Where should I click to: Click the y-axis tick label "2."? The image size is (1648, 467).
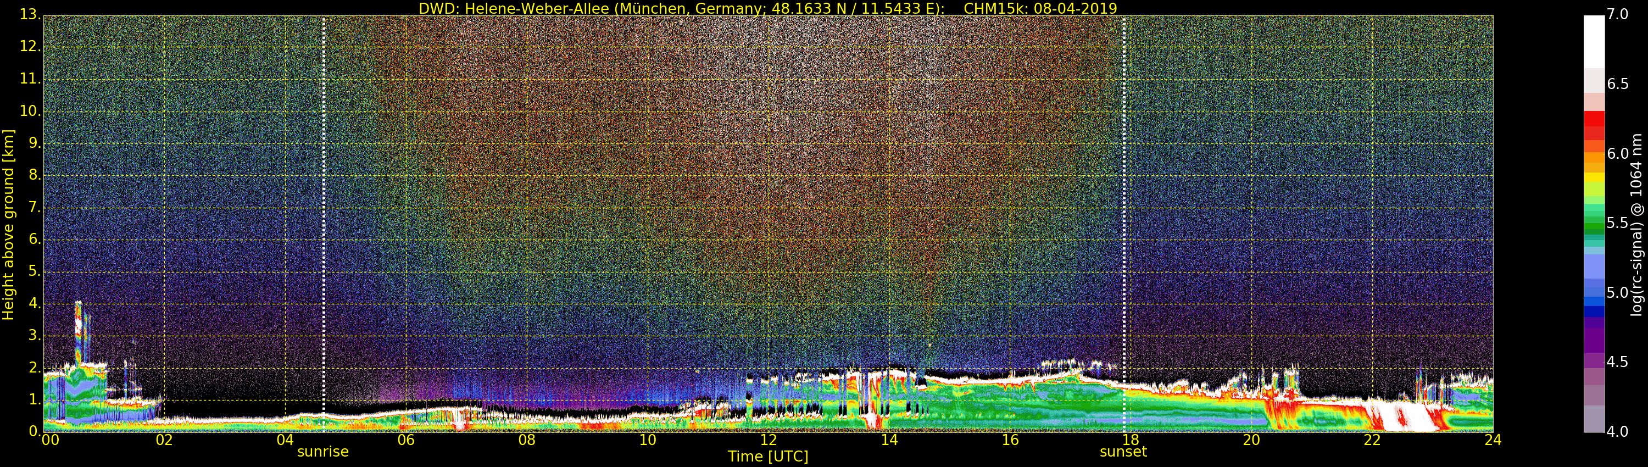click(35, 368)
